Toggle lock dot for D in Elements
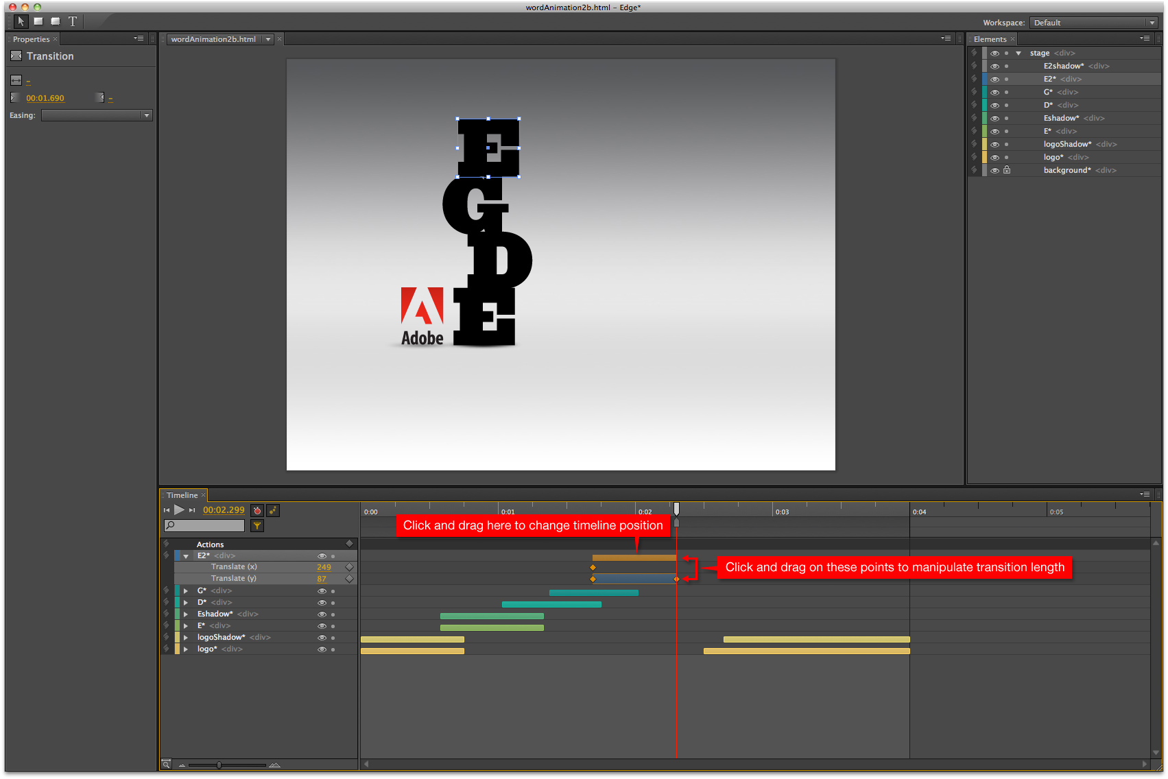The image size is (1168, 779). (1006, 105)
